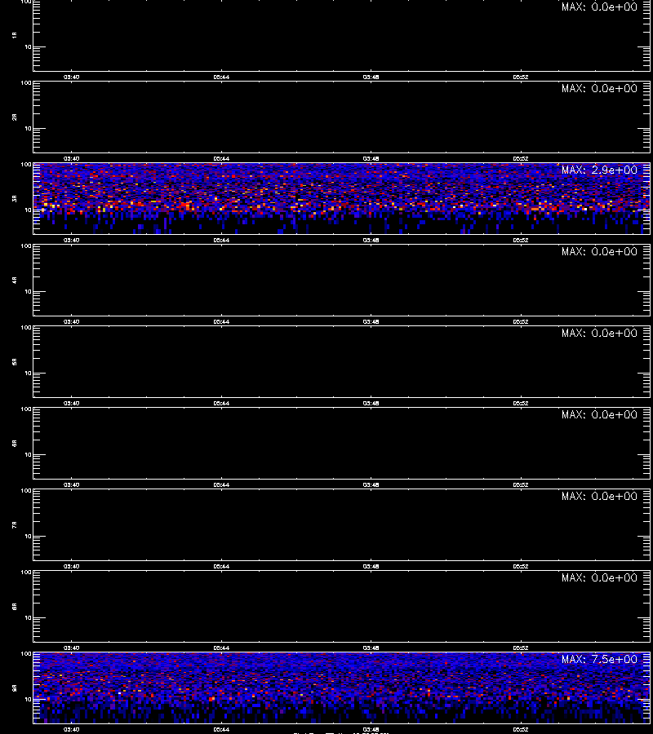
Task: Click the '10' y-axis tick of panel 9R
Action: pos(28,700)
